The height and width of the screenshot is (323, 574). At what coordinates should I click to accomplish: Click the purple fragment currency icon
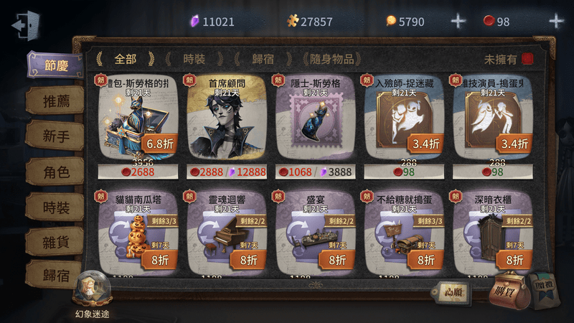(194, 22)
